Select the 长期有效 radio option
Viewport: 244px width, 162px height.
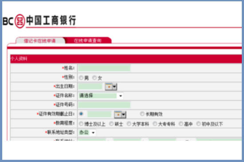[142, 114]
